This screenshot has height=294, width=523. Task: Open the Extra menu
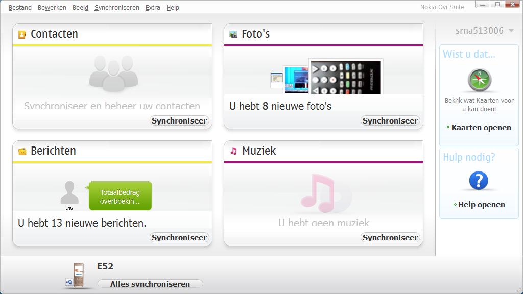(153, 7)
